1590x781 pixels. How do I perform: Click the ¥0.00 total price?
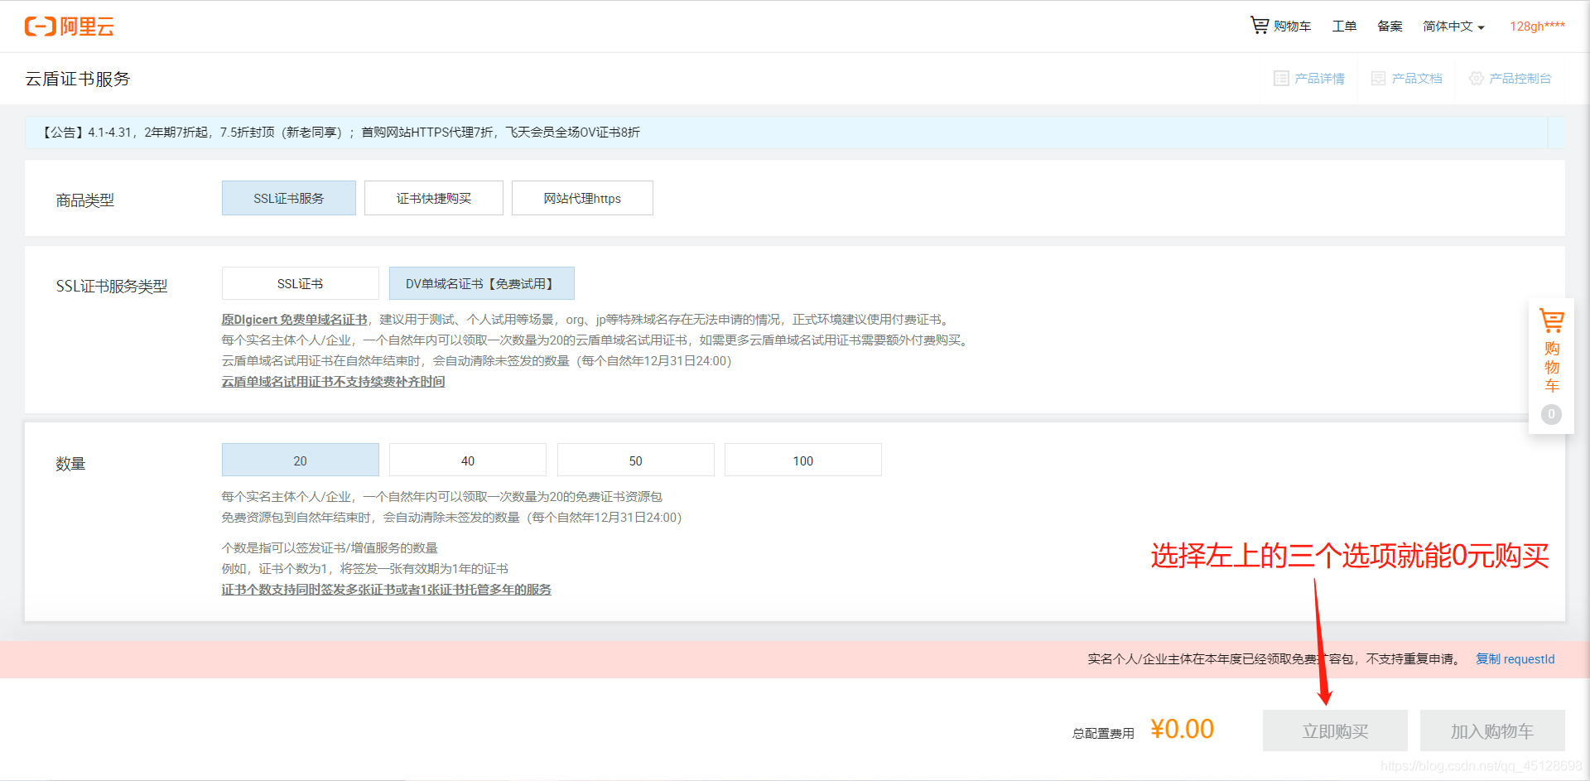[1183, 729]
